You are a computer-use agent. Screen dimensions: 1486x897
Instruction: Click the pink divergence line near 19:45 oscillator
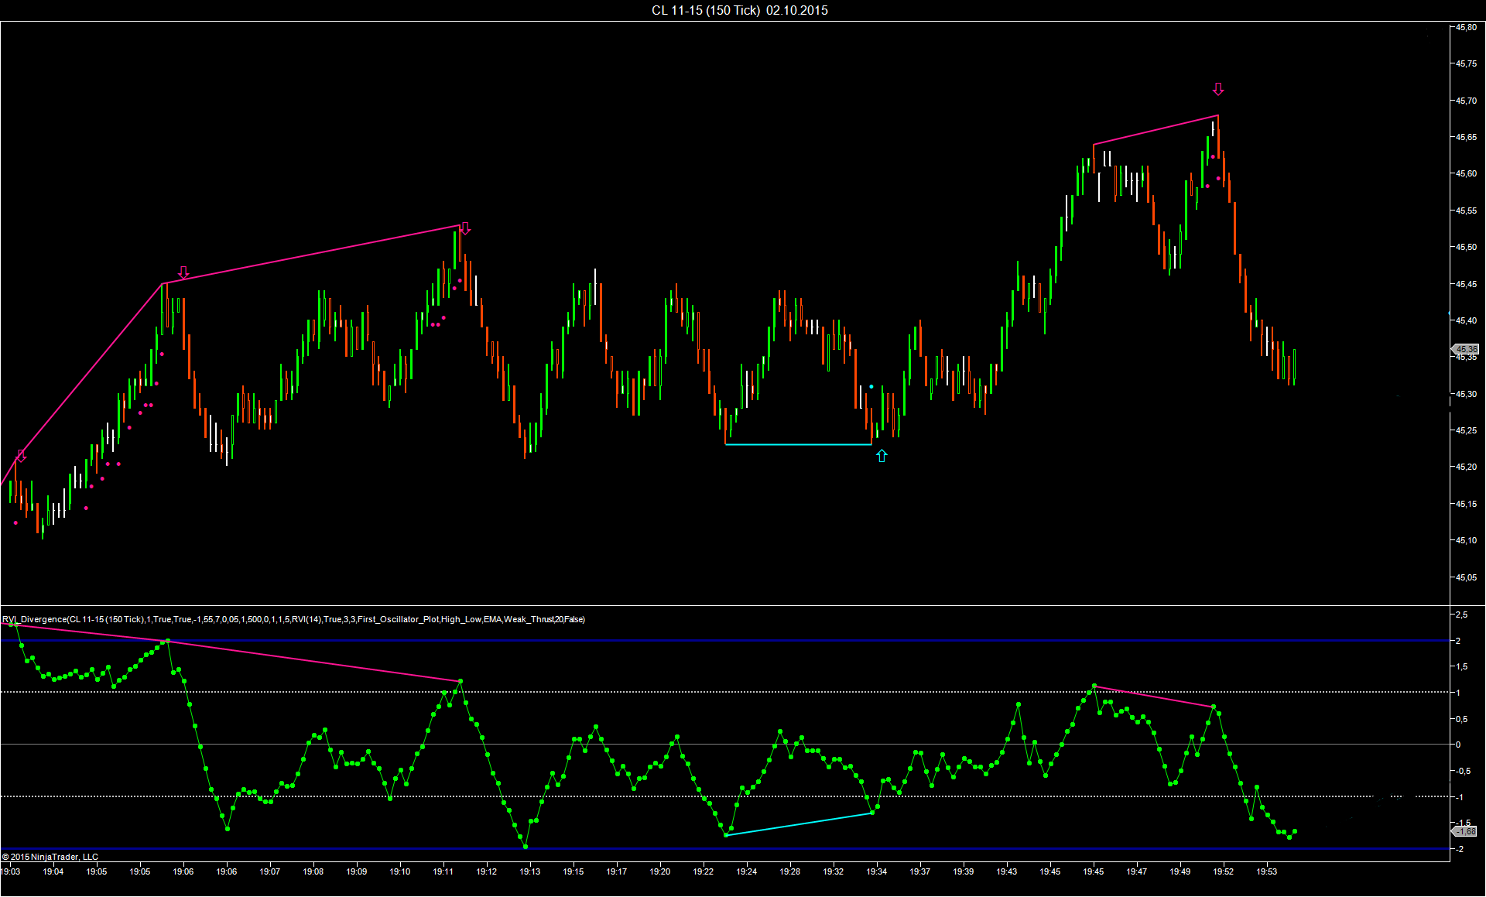pos(1153,697)
